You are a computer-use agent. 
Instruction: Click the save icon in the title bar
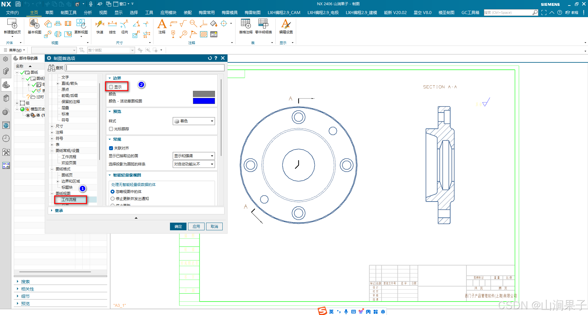(x=18, y=4)
